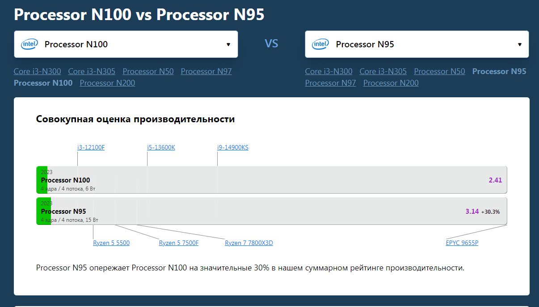The width and height of the screenshot is (539, 307).
Task: Click the VS label between the selectors
Action: 271,44
